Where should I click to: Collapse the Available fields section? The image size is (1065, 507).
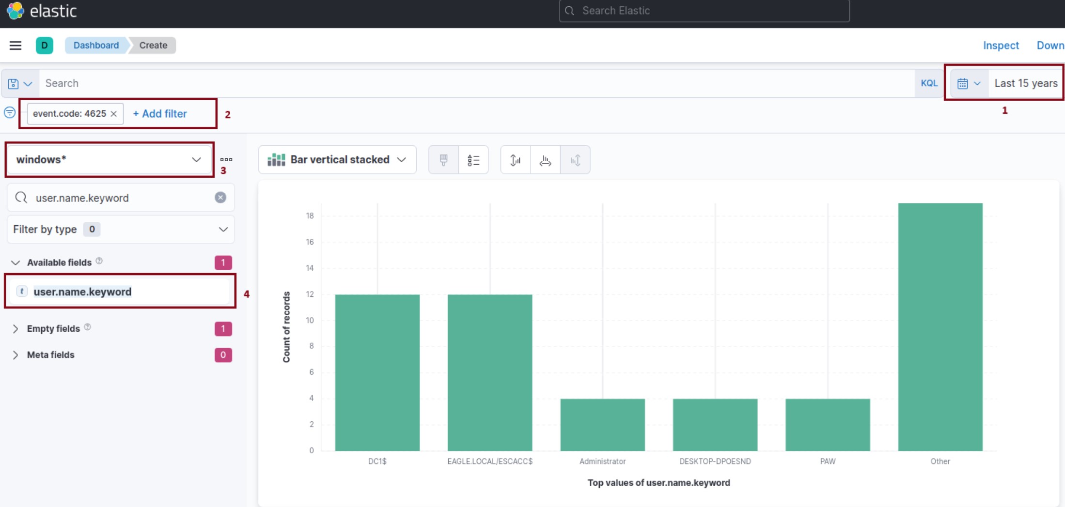pyautogui.click(x=16, y=262)
